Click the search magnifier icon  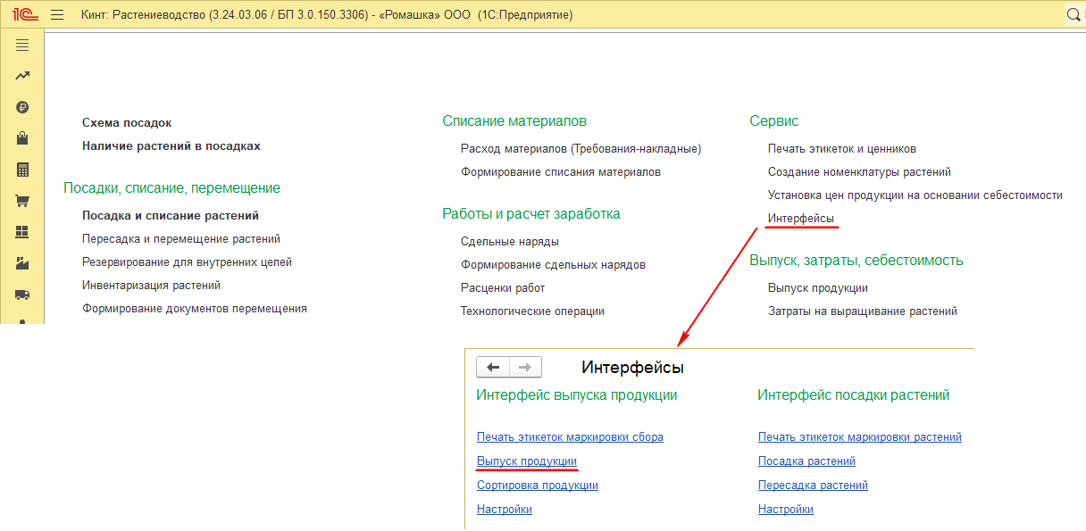(x=1073, y=15)
